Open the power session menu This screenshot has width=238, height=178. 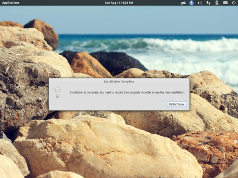click(234, 3)
